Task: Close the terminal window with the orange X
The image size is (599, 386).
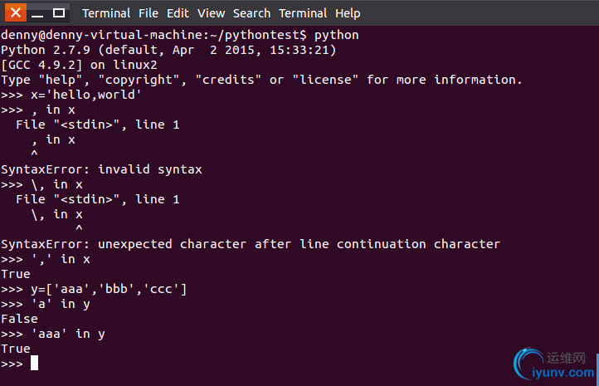Action: click(16, 12)
